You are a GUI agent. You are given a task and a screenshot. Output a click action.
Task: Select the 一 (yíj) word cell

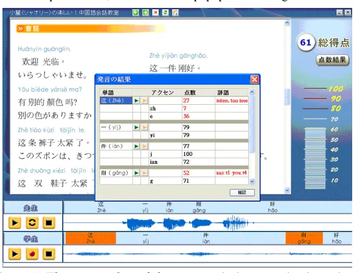coord(116,127)
